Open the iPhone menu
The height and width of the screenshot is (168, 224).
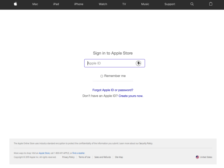pos(79,4)
